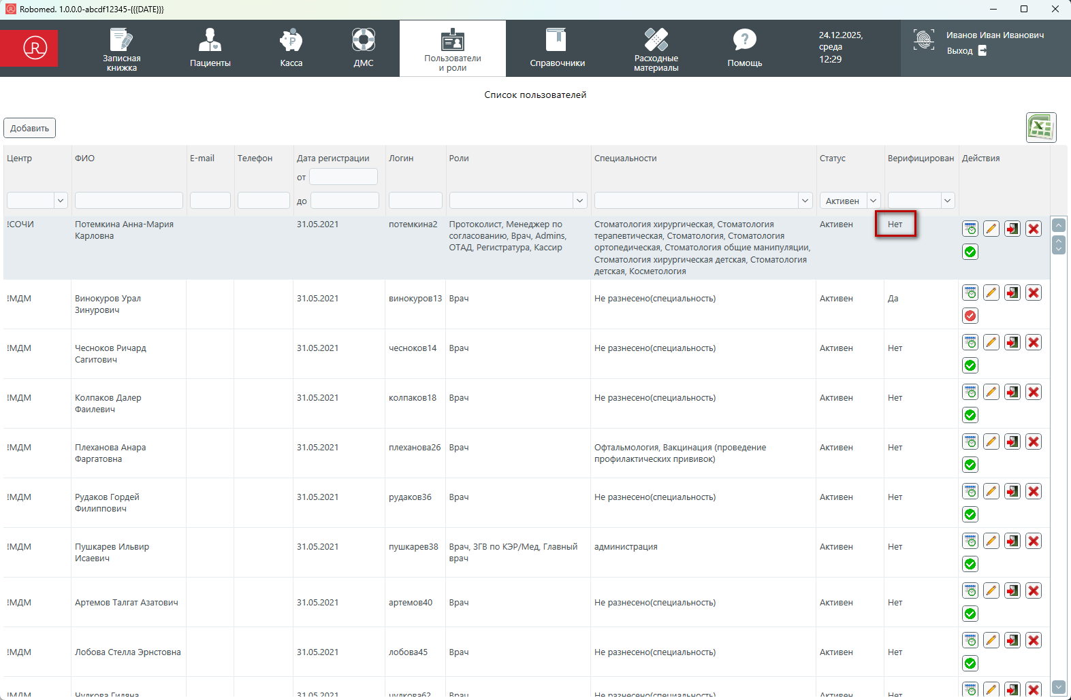This screenshot has height=700, width=1071.
Task: Expand the Центр filter dropdown
Action: tap(61, 201)
